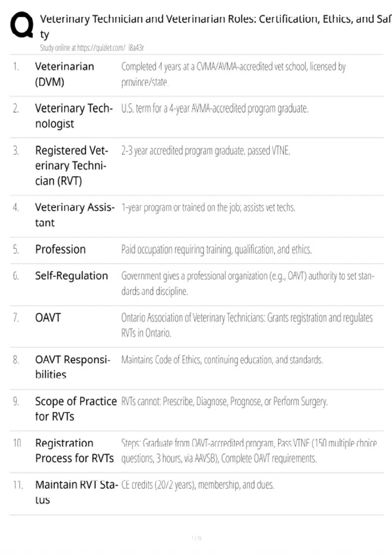Select the OAVT Responsibilities term

click(x=73, y=367)
